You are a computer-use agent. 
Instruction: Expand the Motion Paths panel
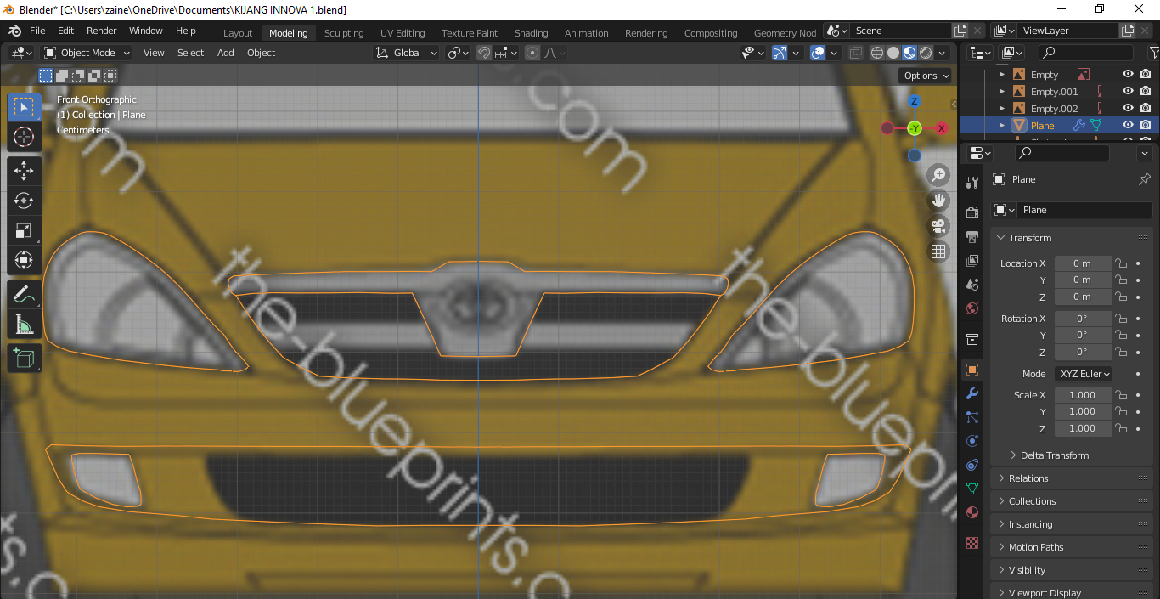[x=1072, y=547]
